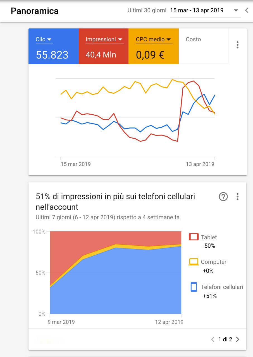
Task: Select the blue Clic 55.823 tile
Action: tap(54, 46)
